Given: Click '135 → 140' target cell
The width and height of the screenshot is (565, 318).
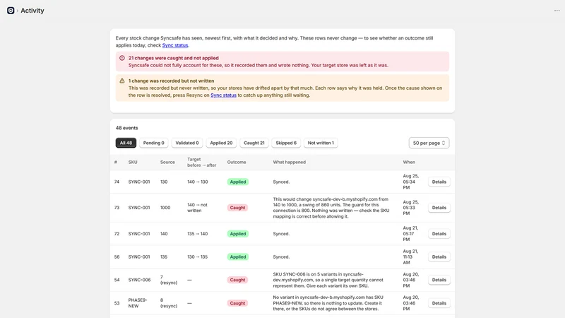Looking at the screenshot, I should 198,234.
